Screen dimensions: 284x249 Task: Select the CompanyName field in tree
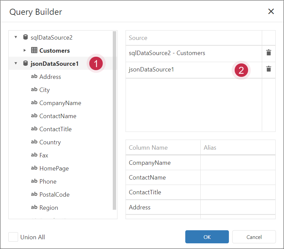pos(60,103)
